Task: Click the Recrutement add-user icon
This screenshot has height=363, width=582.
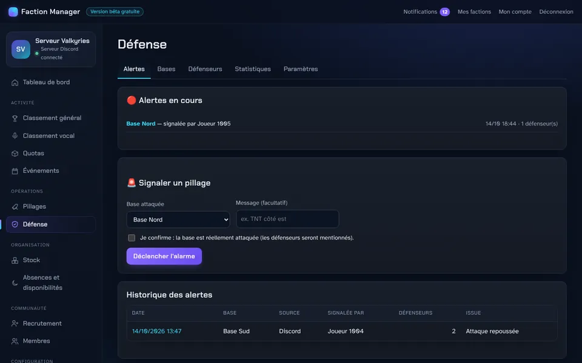Action: click(x=15, y=324)
